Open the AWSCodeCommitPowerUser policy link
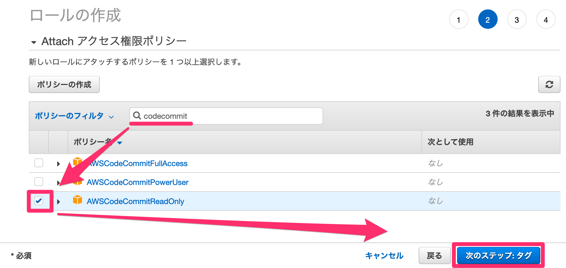The width and height of the screenshot is (566, 268). pyautogui.click(x=138, y=182)
